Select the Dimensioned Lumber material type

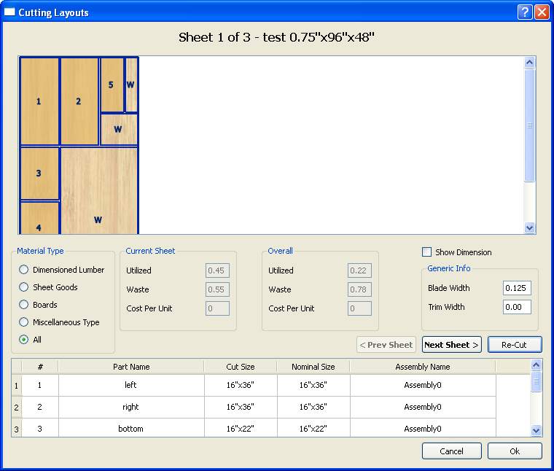[x=24, y=270]
